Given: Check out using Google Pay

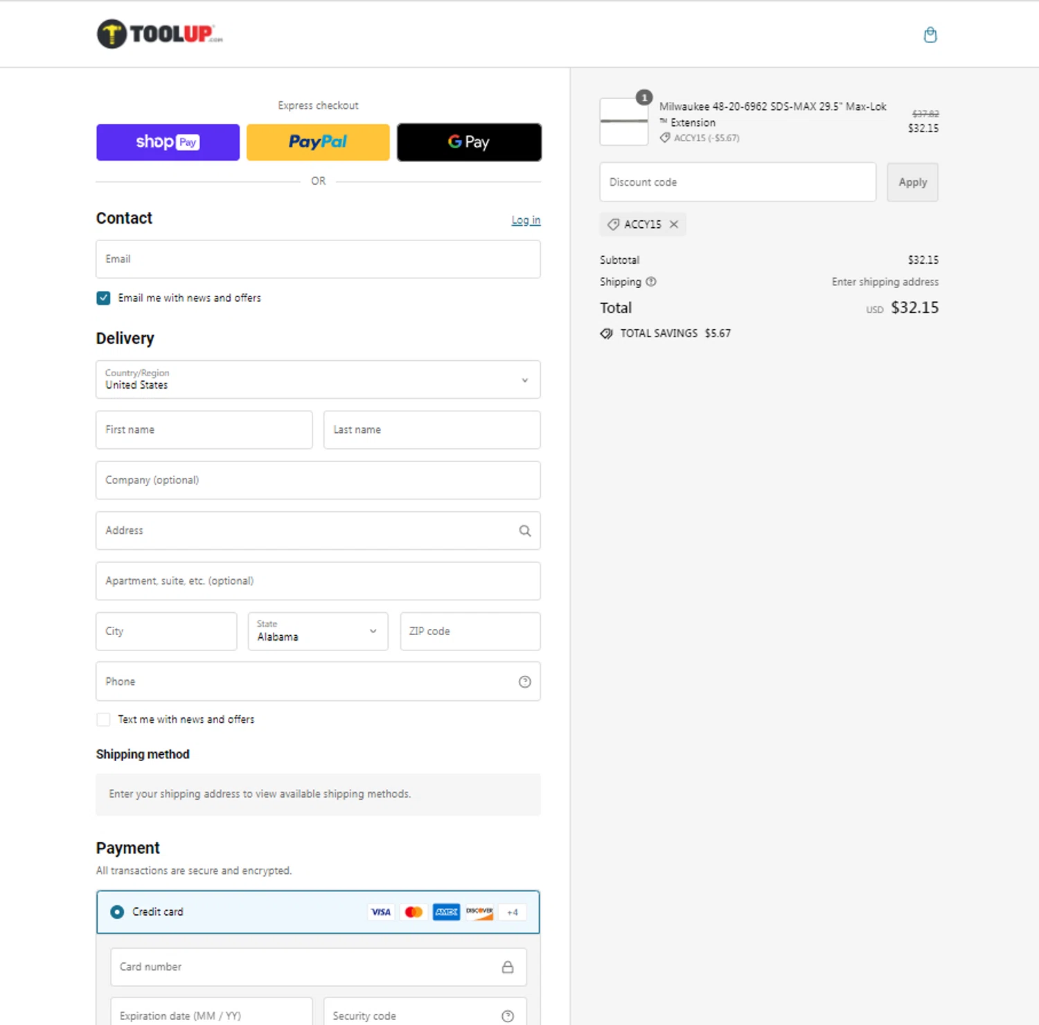Looking at the screenshot, I should (469, 143).
